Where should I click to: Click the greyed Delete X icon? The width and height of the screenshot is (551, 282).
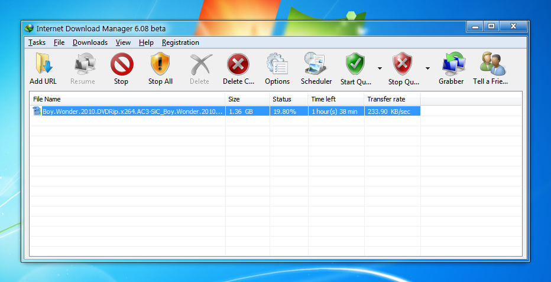(x=200, y=64)
